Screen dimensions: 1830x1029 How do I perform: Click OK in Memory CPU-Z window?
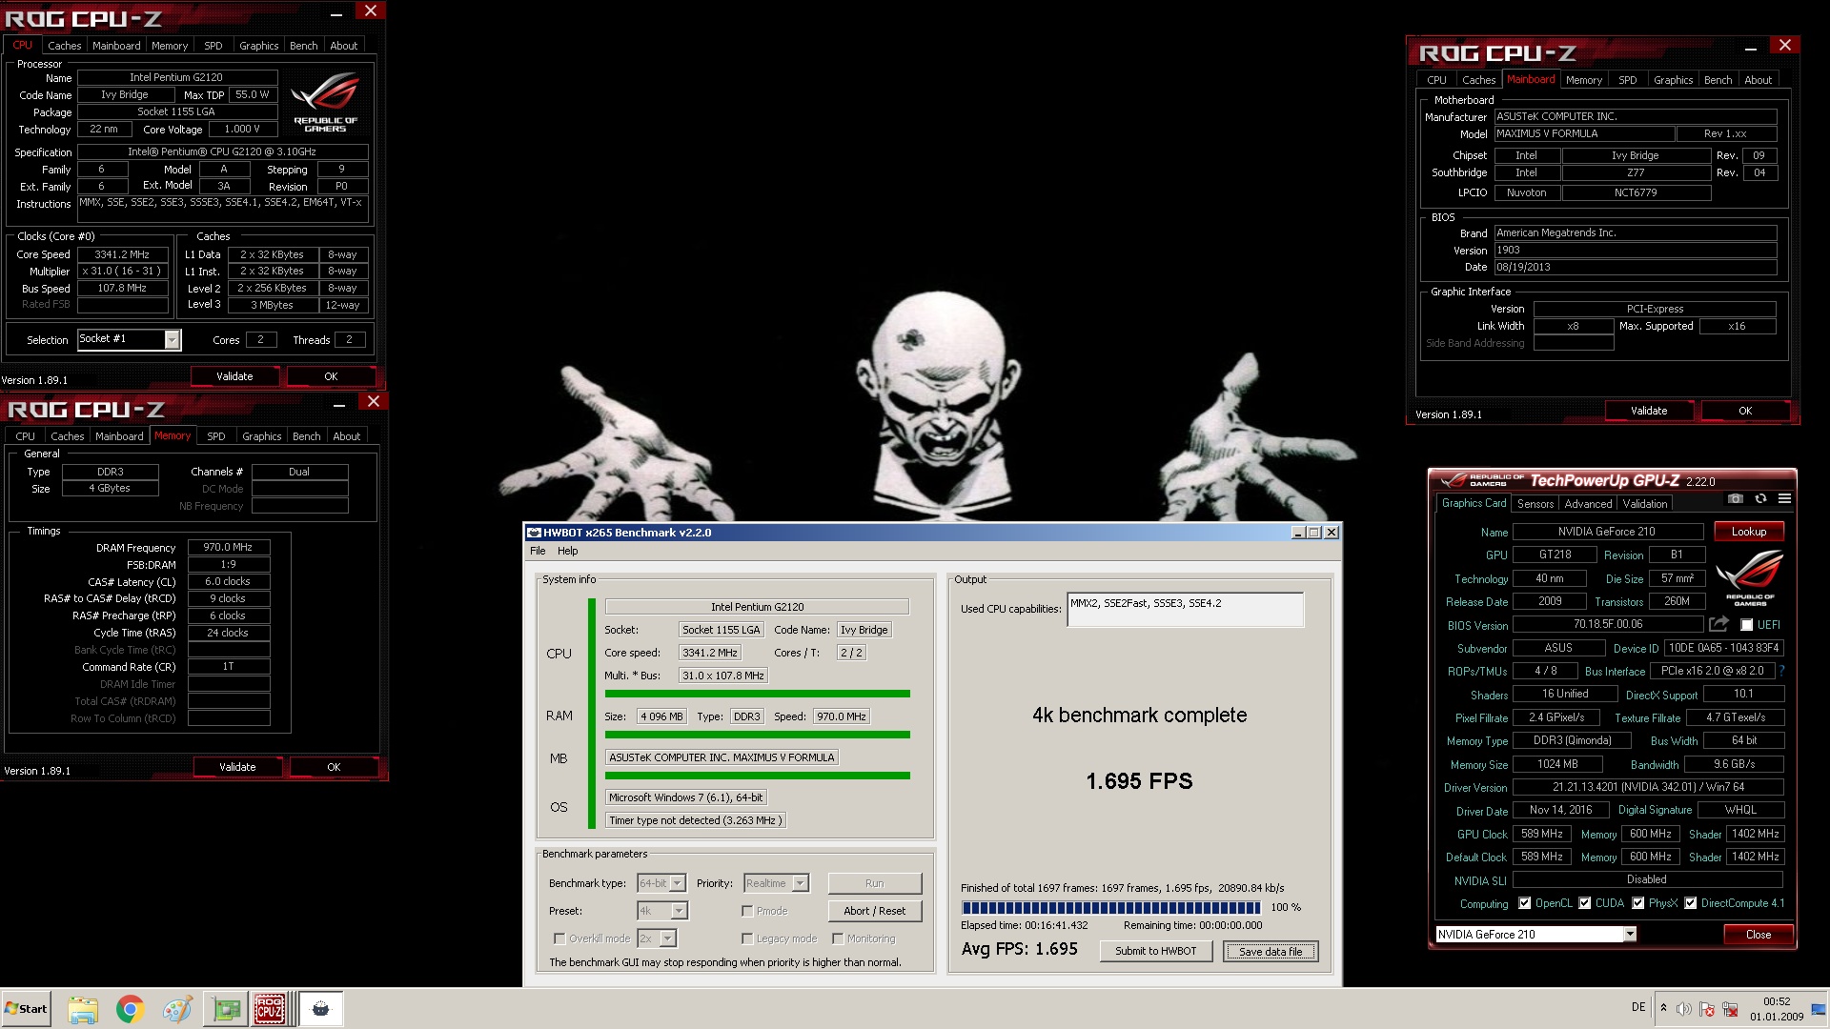[x=334, y=767]
